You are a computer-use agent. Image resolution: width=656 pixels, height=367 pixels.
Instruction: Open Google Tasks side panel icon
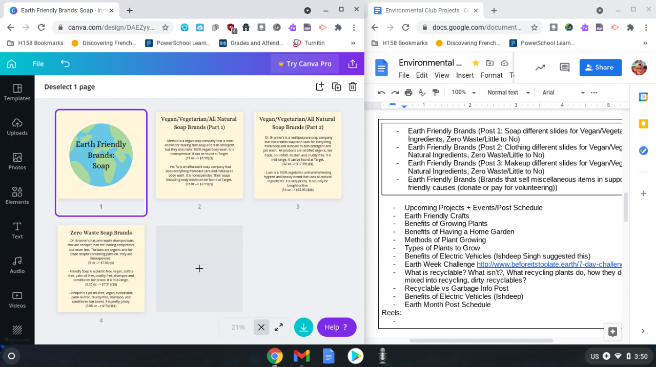click(643, 150)
